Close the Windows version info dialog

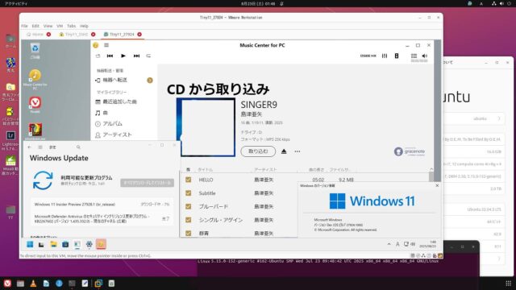click(437, 185)
